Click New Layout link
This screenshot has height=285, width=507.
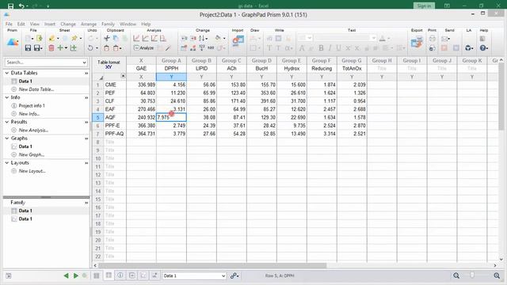tap(32, 171)
